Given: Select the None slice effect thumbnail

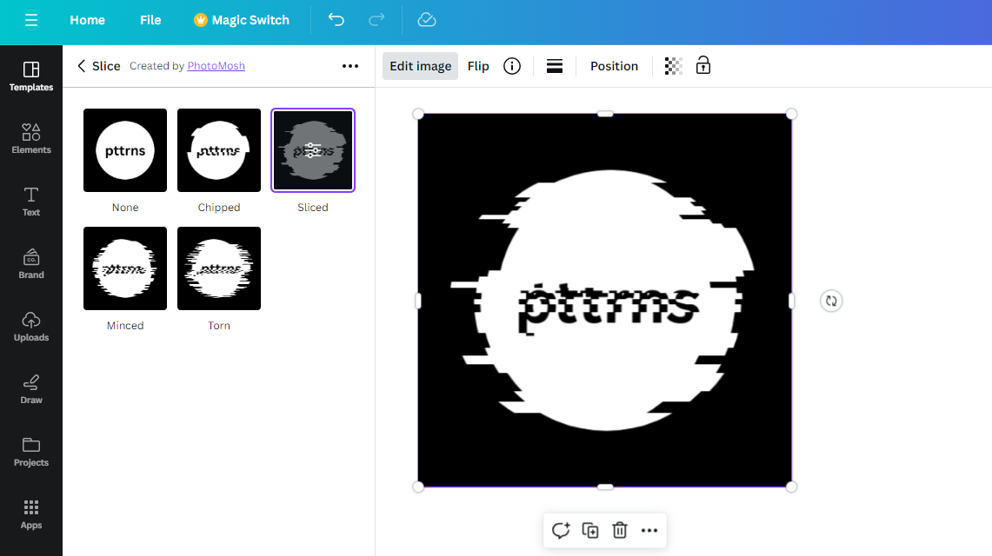Looking at the screenshot, I should (x=125, y=150).
